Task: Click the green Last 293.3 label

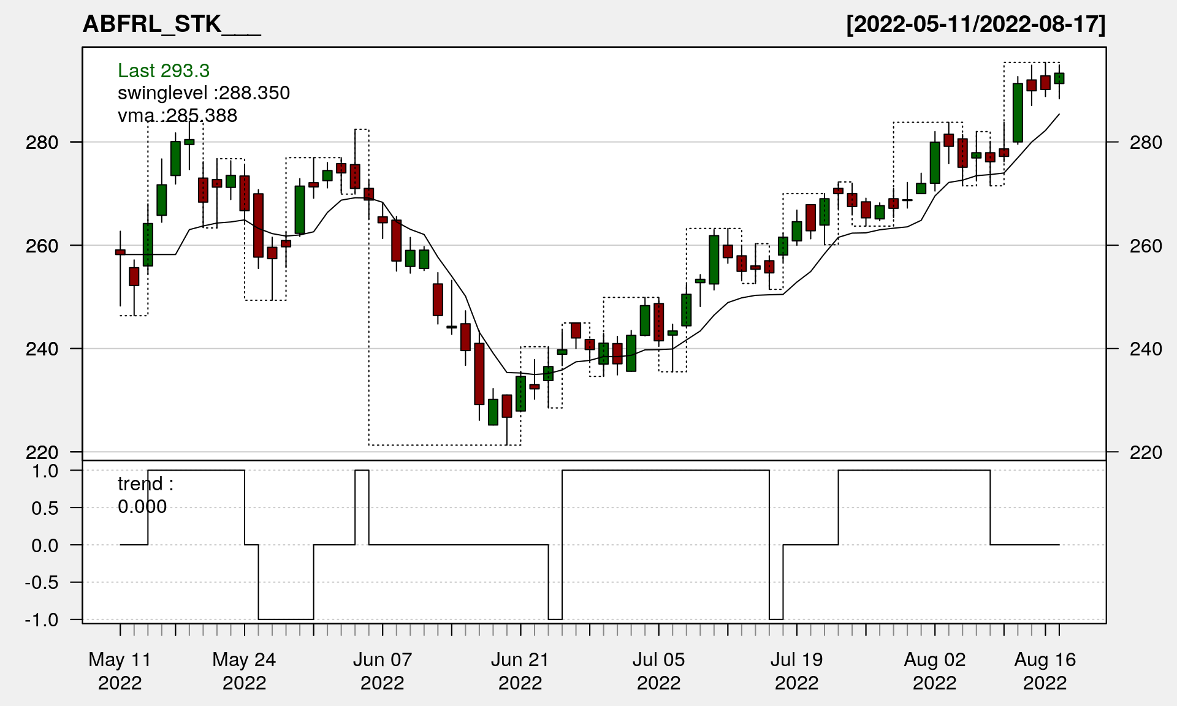Action: (164, 70)
